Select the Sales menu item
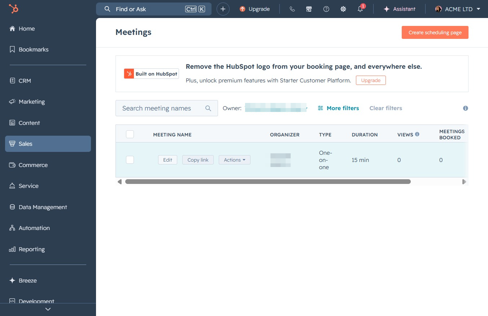 pyautogui.click(x=48, y=144)
